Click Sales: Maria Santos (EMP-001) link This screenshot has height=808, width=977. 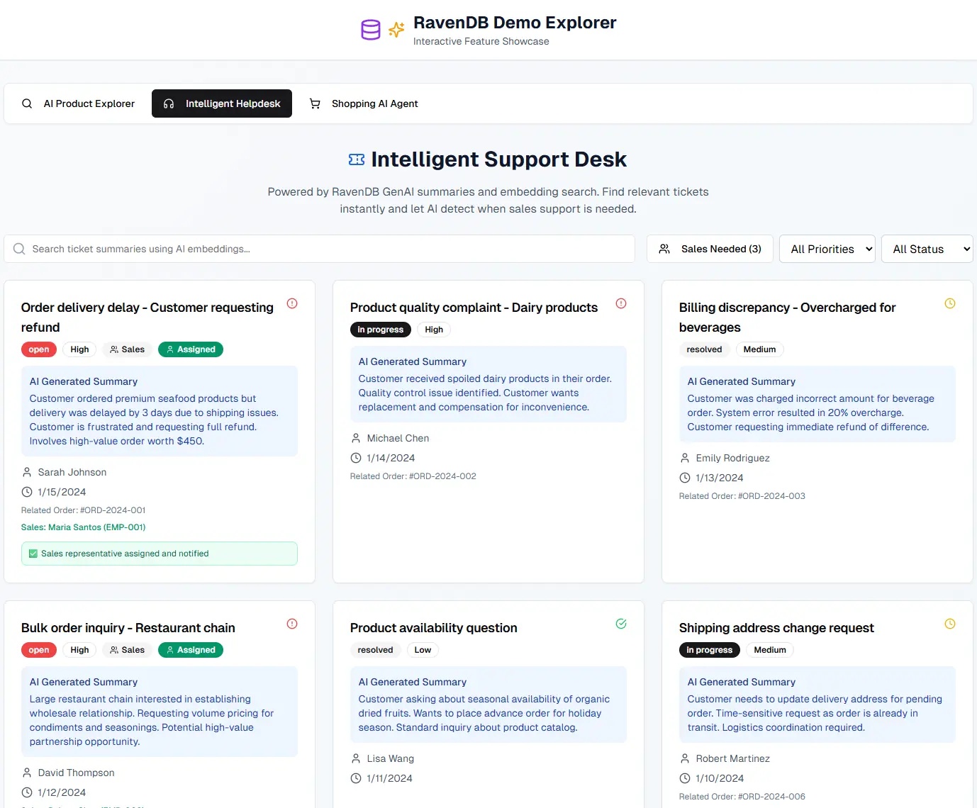coord(83,527)
